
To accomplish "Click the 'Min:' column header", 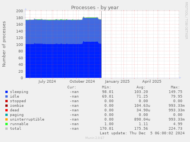I will (x=106, y=87).
